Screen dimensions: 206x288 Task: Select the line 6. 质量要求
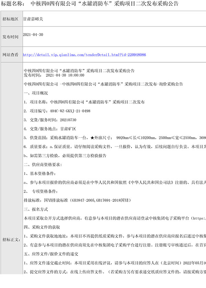(115, 147)
